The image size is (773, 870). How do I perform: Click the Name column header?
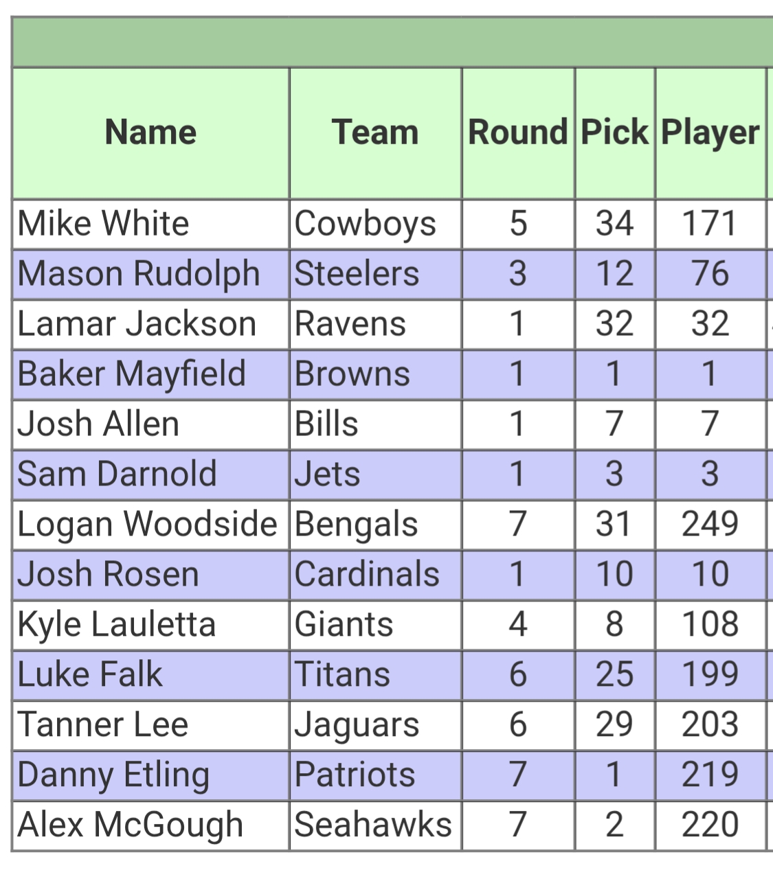click(x=150, y=133)
